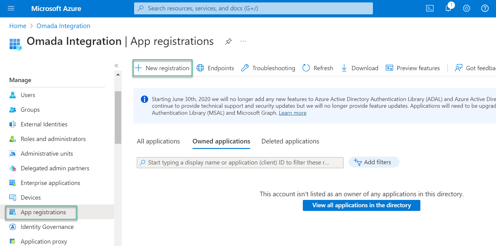Screen dimensions: 496x246
Task: Pin the App registrations blade
Action: (228, 42)
